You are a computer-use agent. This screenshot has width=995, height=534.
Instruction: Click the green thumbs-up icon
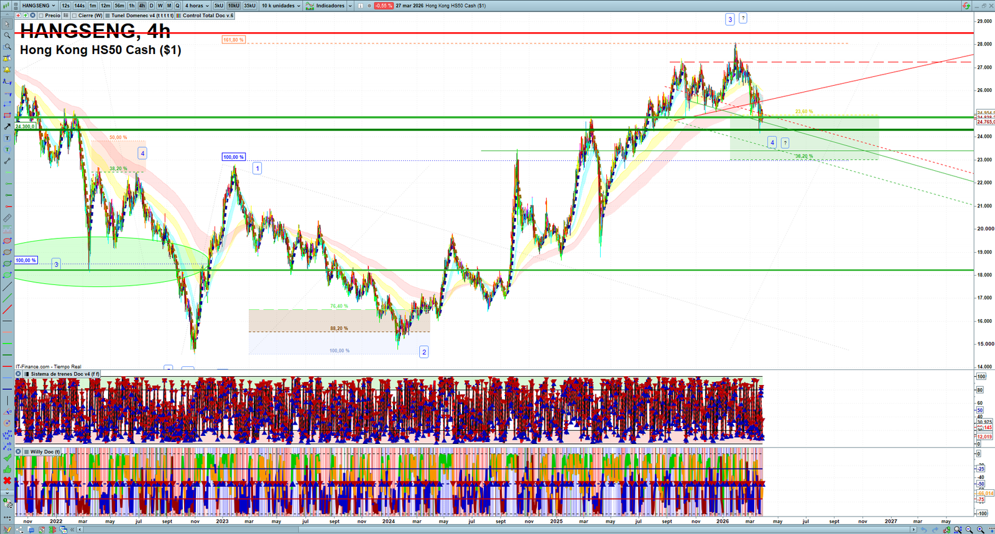7,469
